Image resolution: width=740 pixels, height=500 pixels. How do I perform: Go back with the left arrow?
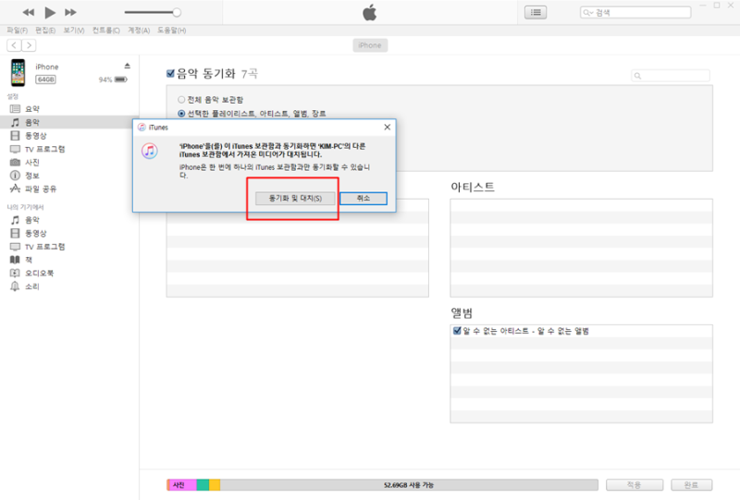point(14,45)
